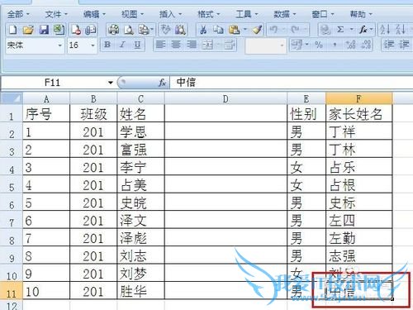The height and width of the screenshot is (310, 413).
Task: Click the New blank workbook icon
Action: coord(13,30)
